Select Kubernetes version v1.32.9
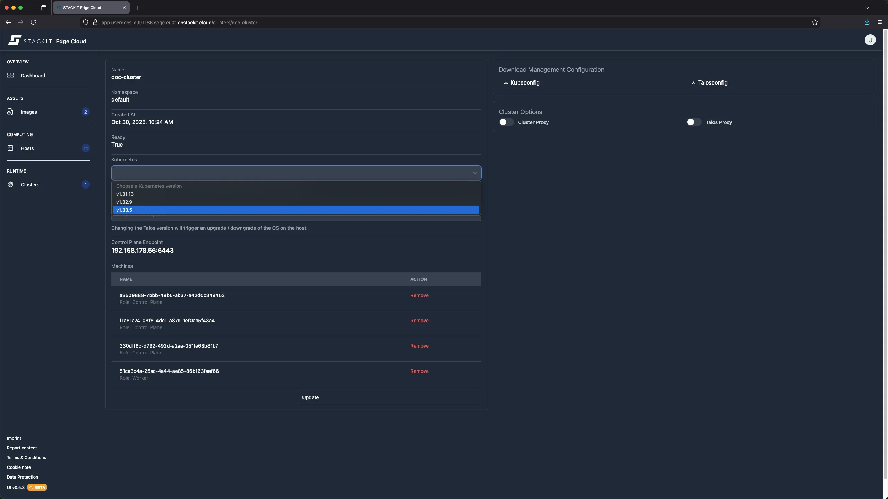Image resolution: width=888 pixels, height=499 pixels. pos(124,202)
